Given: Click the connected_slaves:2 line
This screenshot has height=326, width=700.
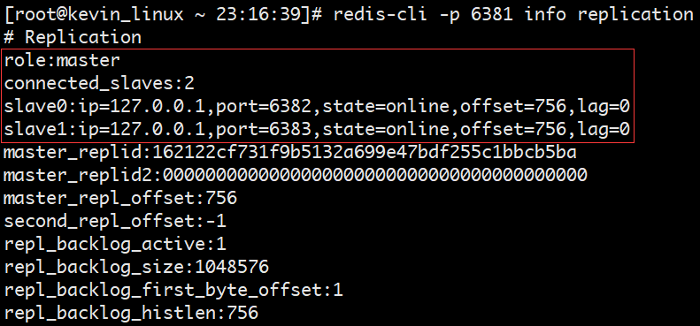Looking at the screenshot, I should 99,83.
